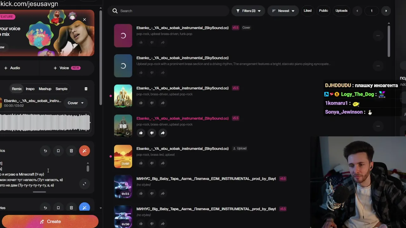
Task: Click page number 1 field
Action: point(371,11)
